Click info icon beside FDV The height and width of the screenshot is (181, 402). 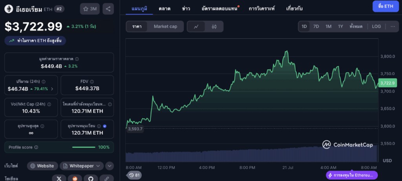click(92, 81)
